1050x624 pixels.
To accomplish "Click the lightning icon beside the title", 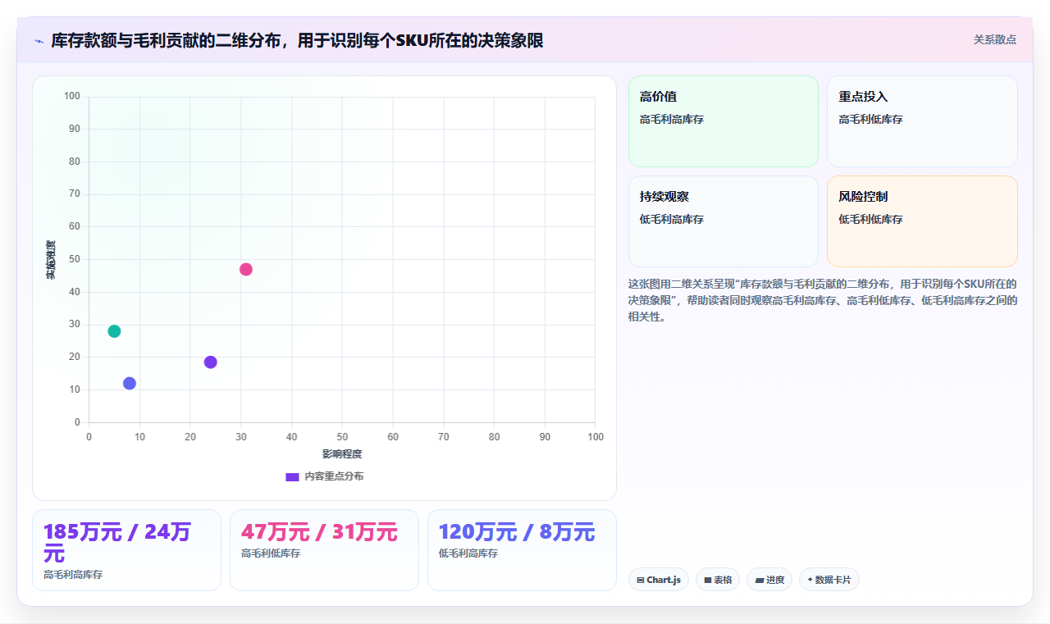I will (x=39, y=41).
